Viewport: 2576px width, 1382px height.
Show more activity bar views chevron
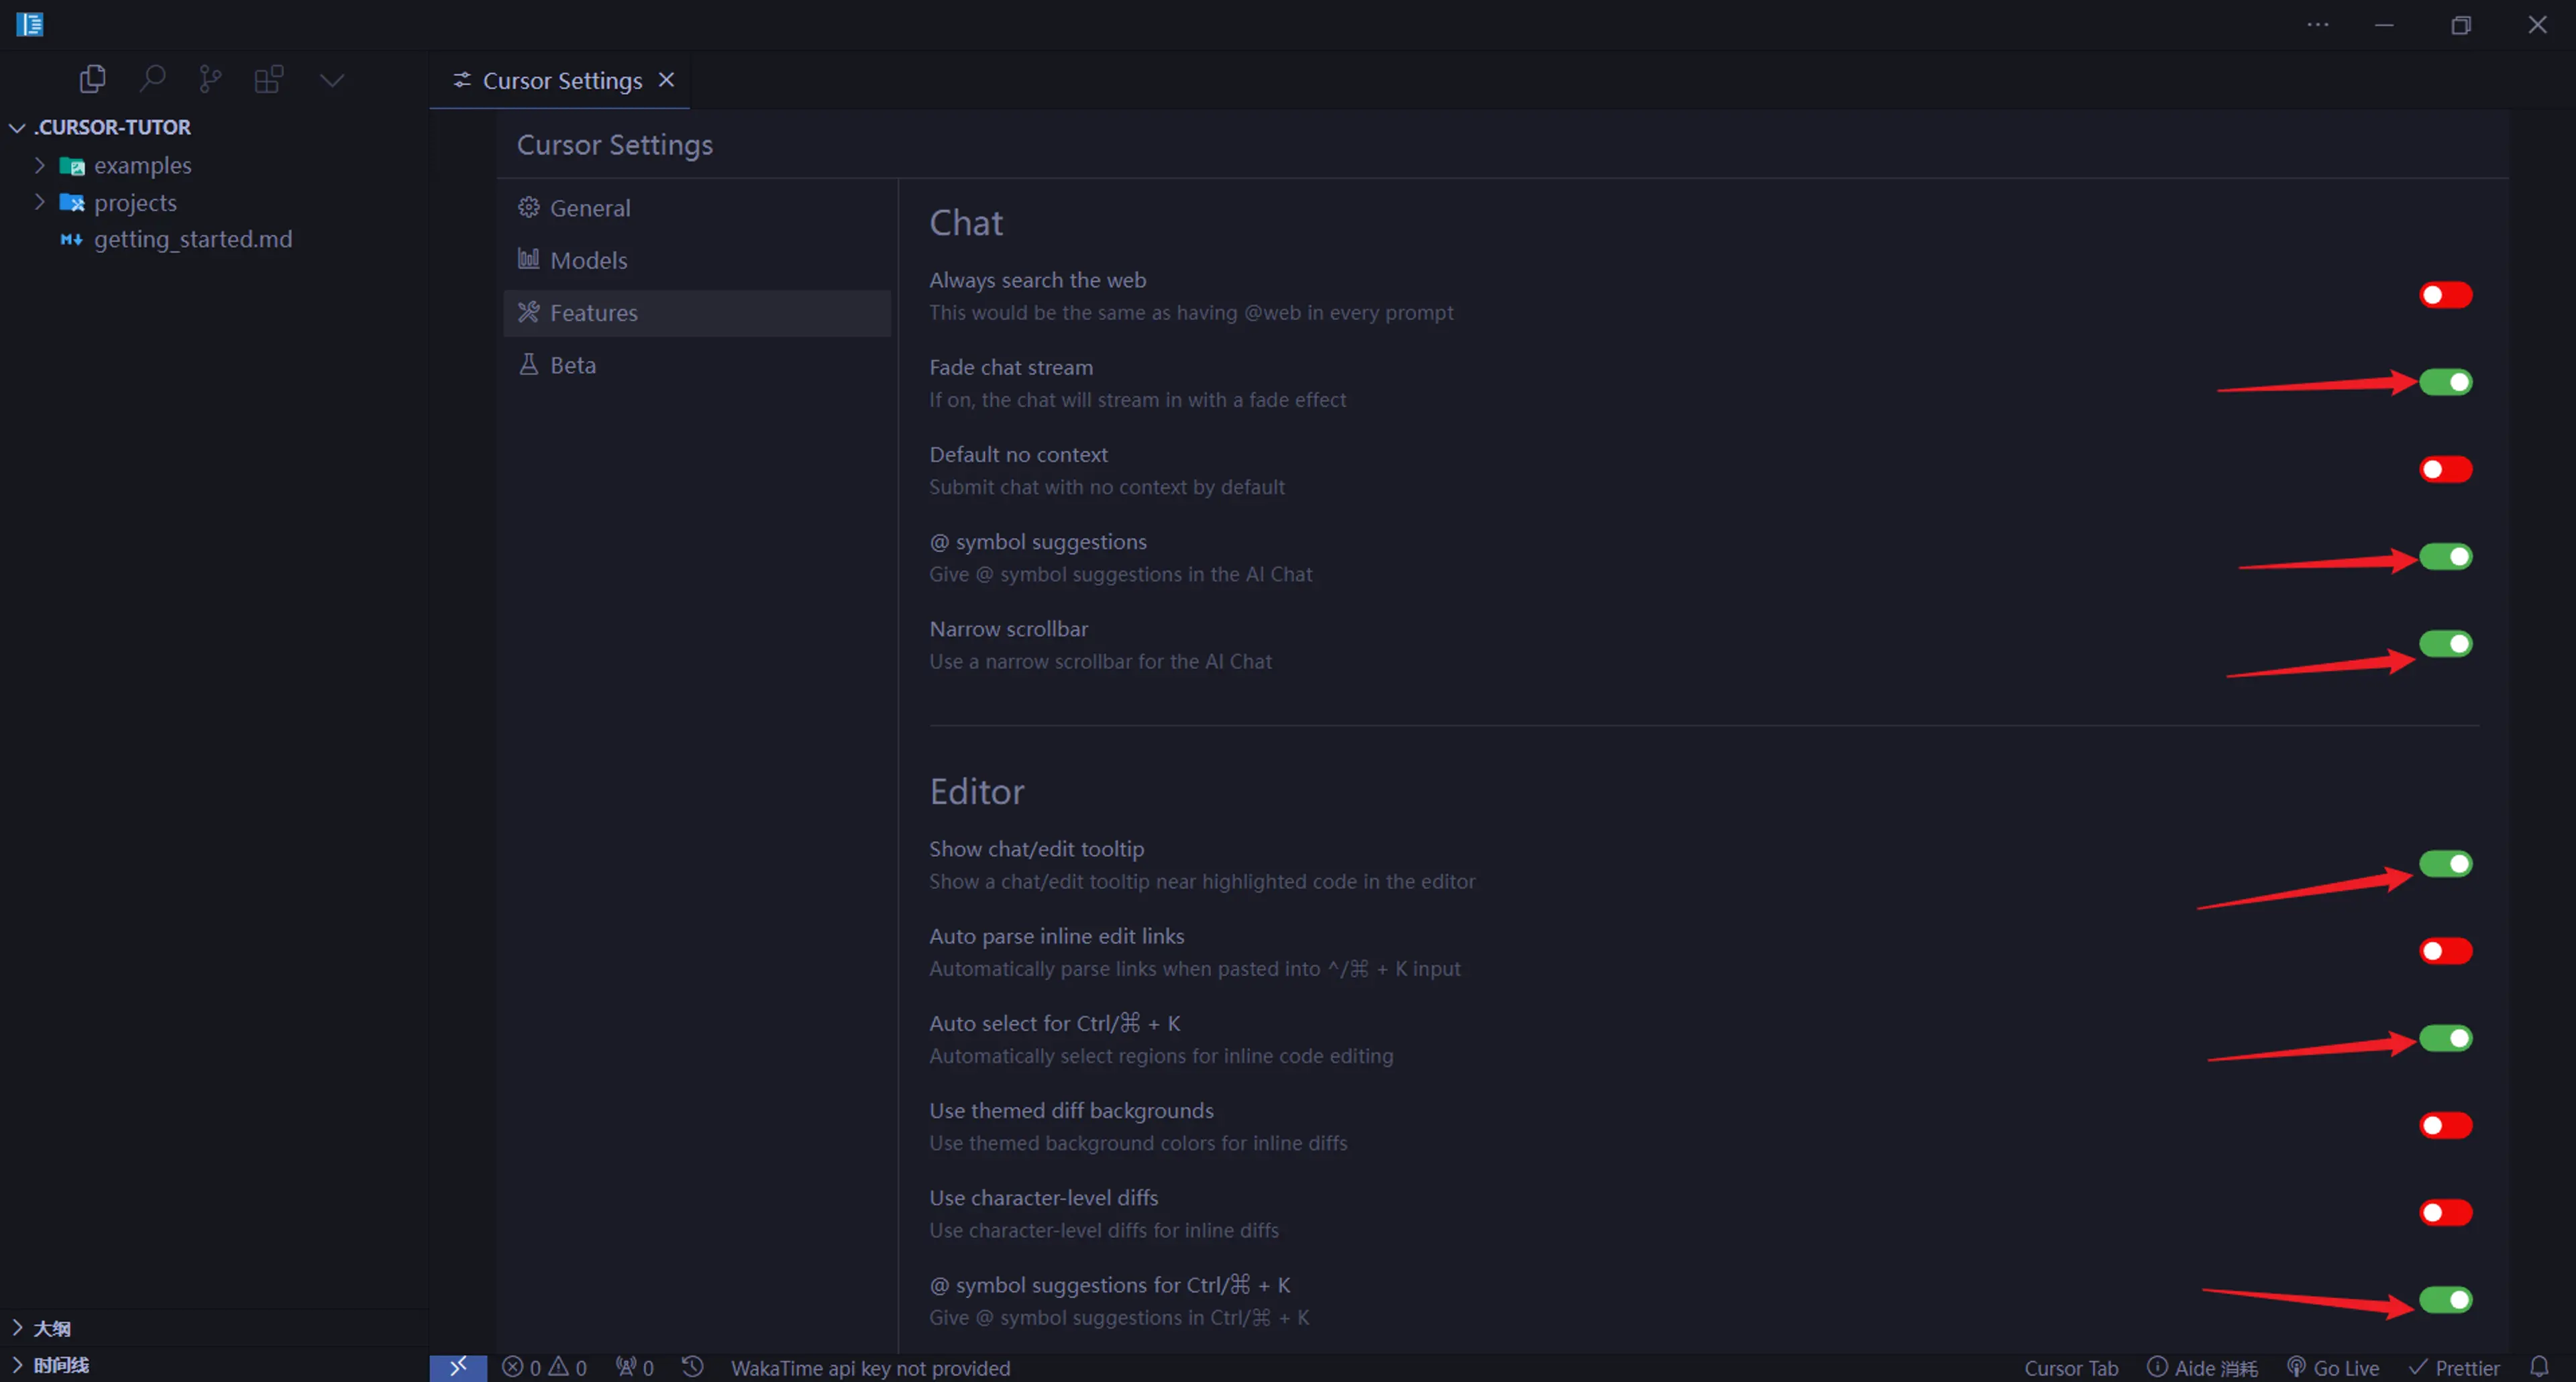pos(332,80)
